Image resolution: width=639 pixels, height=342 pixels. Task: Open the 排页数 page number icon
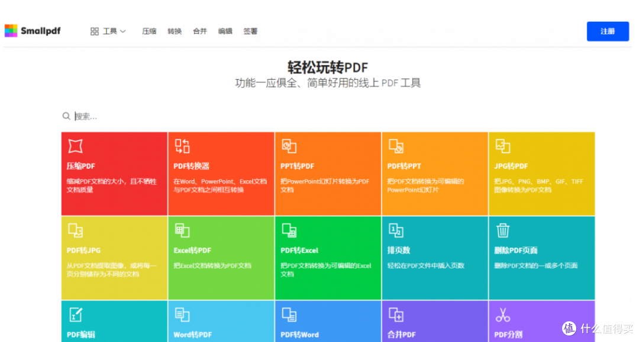pos(396,230)
